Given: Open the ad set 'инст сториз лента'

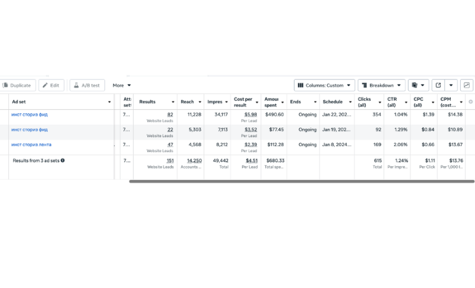Looking at the screenshot, I should (x=31, y=145).
